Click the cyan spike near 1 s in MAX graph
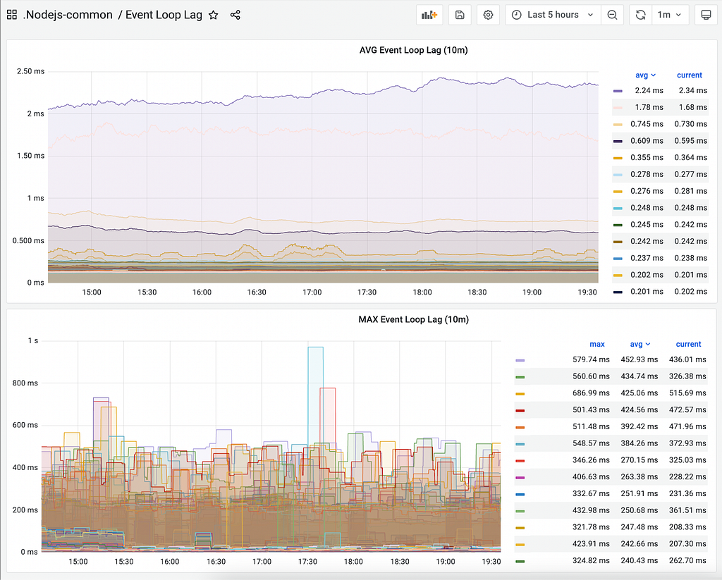The height and width of the screenshot is (580, 722). 315,347
